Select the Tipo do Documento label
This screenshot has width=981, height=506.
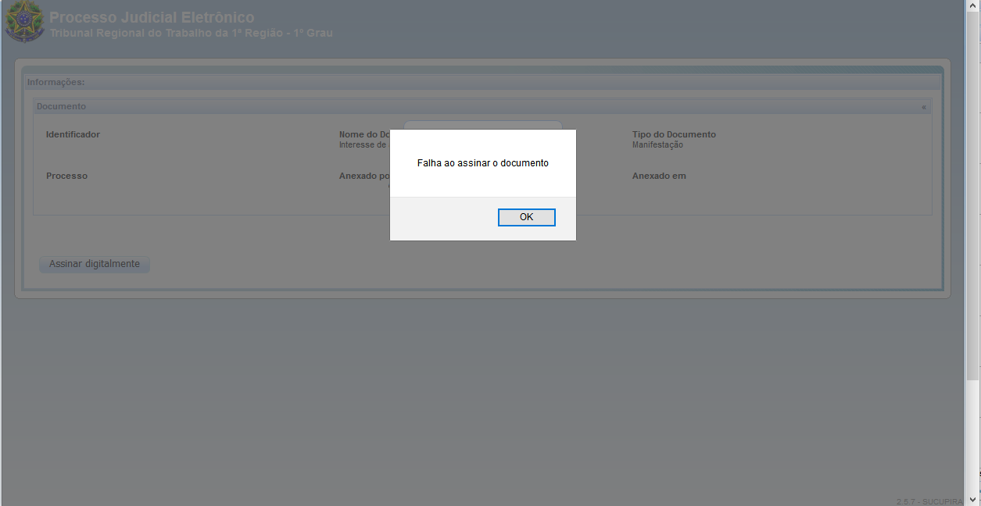click(674, 134)
